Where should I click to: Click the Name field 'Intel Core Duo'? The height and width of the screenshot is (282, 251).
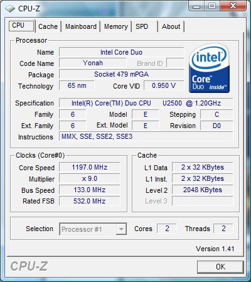pos(122,52)
